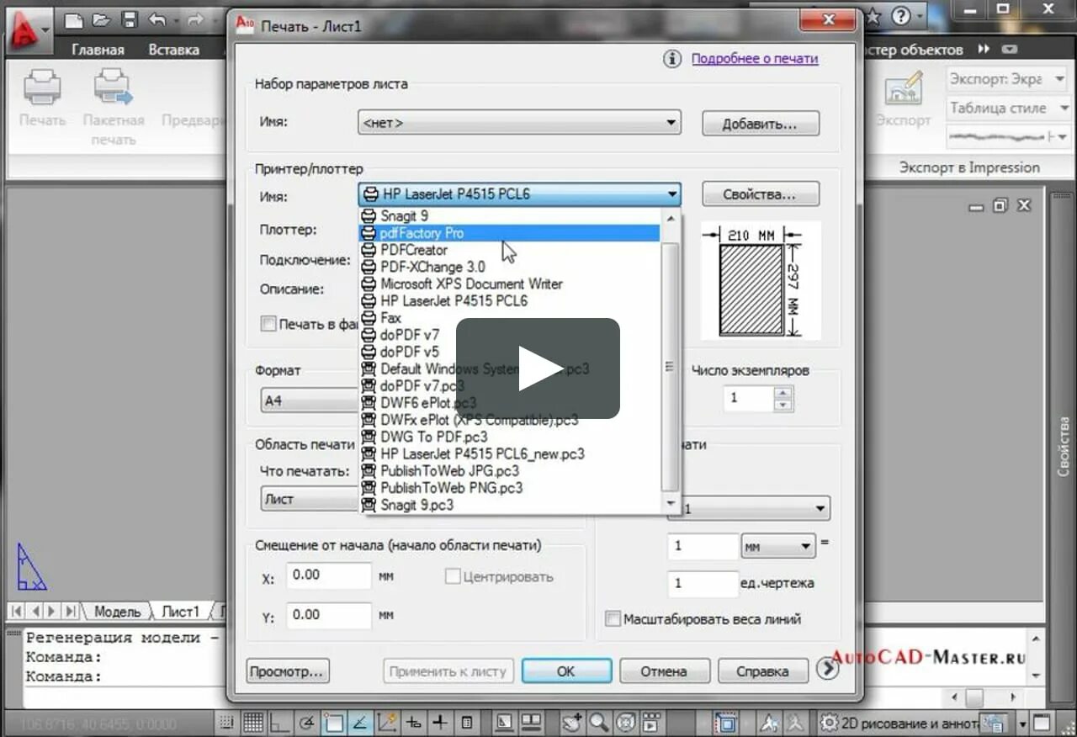The width and height of the screenshot is (1077, 737).
Task: Click the printer list vertical scrollbar thumb
Action: tap(671, 367)
